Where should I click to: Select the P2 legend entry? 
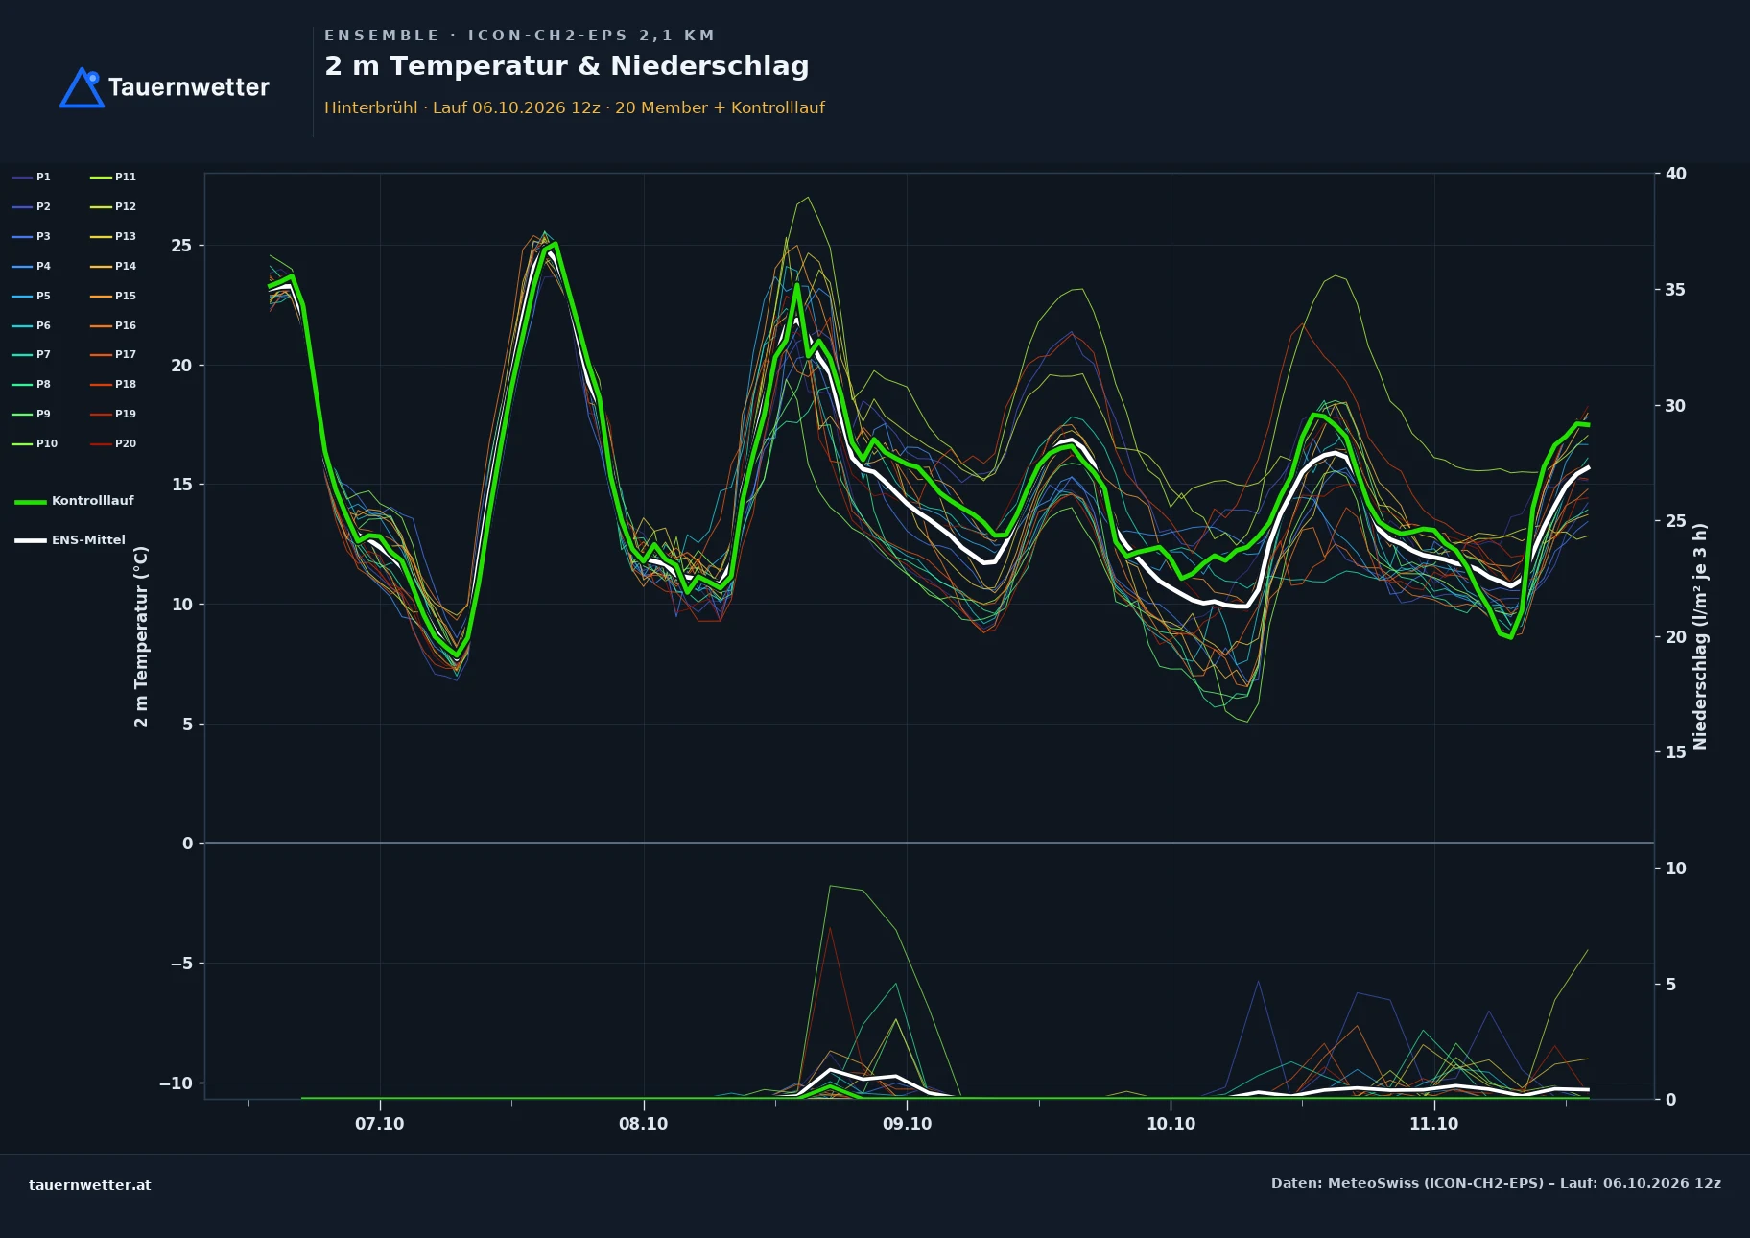pyautogui.click(x=32, y=206)
